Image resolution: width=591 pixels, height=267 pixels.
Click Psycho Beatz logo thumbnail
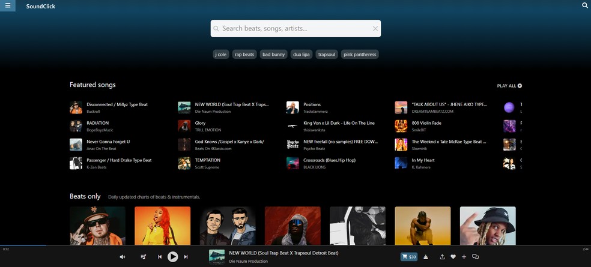[x=292, y=145]
